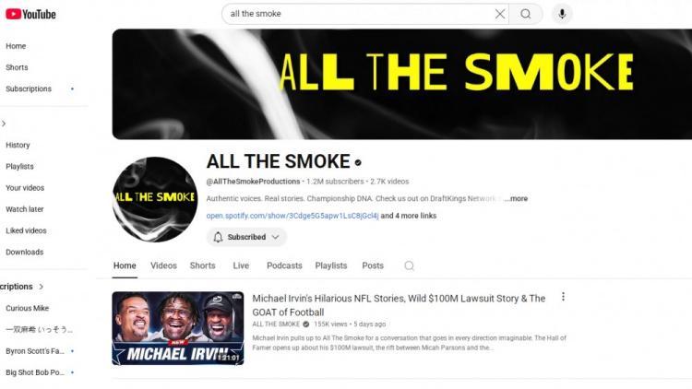Expand the Subscriptions section arrow in sidebar
Viewport: 692px width, 389px height.
tap(41, 287)
